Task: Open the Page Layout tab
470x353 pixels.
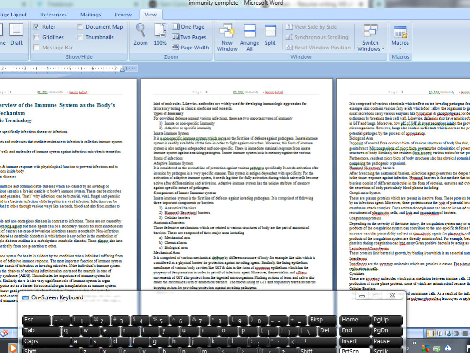Action: 13,15
